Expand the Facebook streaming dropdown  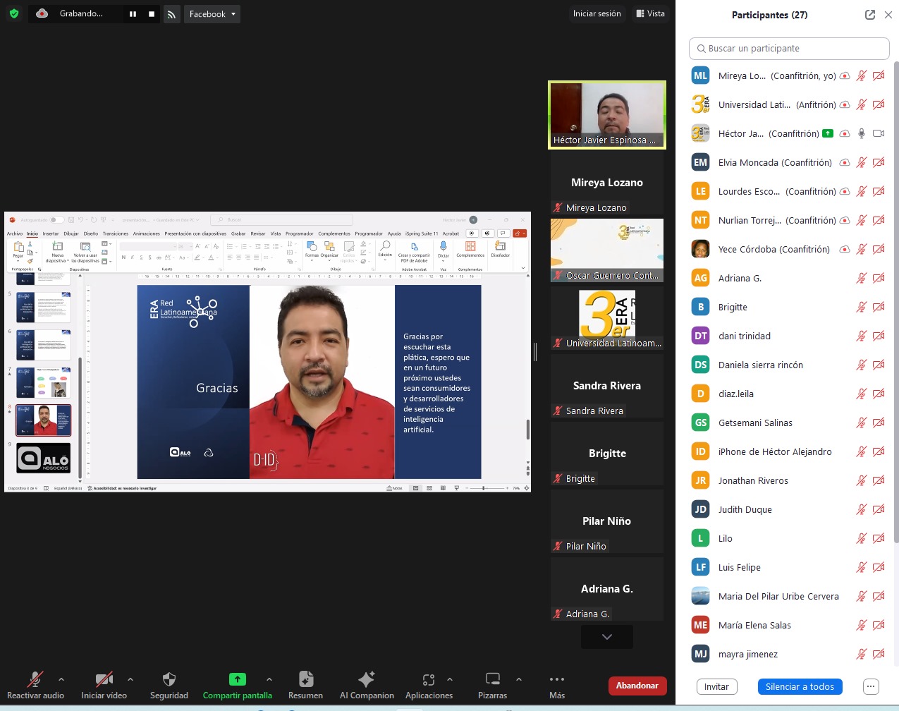tap(212, 14)
